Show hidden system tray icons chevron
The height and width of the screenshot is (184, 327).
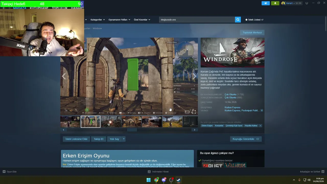(x=294, y=180)
